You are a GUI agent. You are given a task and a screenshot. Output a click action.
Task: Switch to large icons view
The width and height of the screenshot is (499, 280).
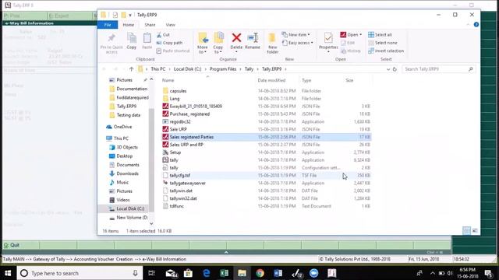475,231
